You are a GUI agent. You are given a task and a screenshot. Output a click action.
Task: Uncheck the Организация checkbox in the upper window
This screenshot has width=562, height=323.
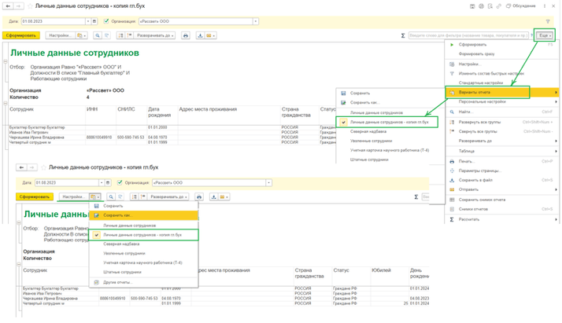tap(106, 21)
